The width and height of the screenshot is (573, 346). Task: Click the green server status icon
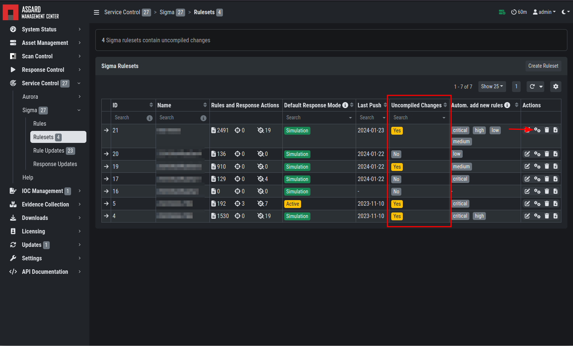[x=502, y=12]
